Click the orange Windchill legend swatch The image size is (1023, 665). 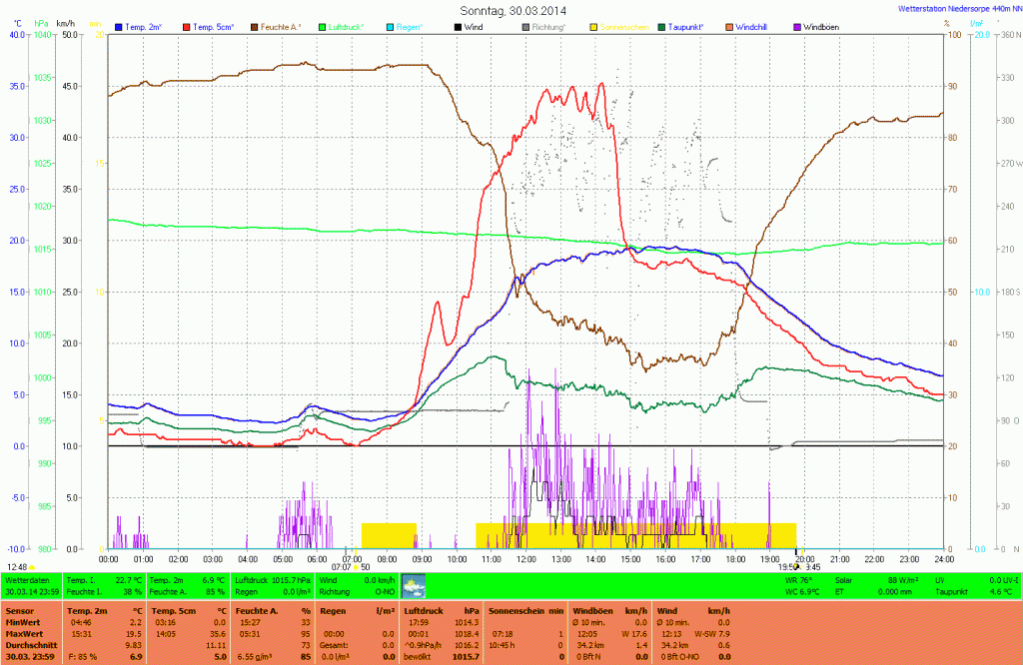(x=729, y=26)
